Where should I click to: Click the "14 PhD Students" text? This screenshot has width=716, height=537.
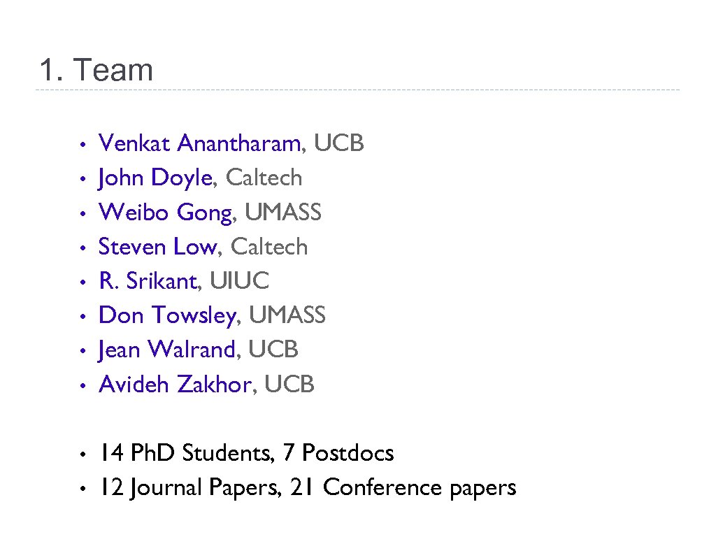tap(186, 453)
